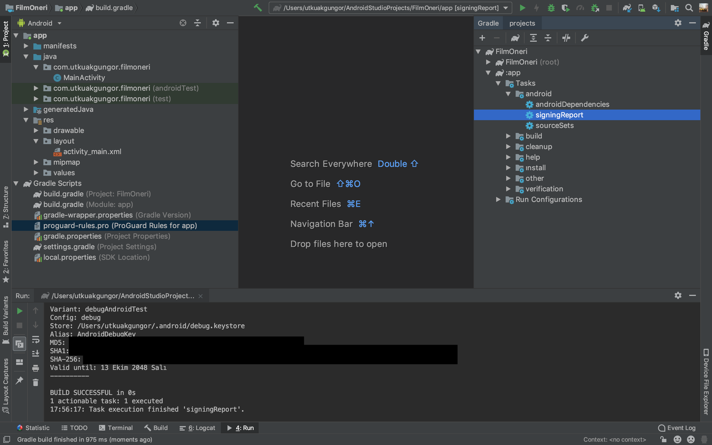The width and height of the screenshot is (712, 445).
Task: Expand the build tasks group in Gradle
Action: [x=508, y=136]
